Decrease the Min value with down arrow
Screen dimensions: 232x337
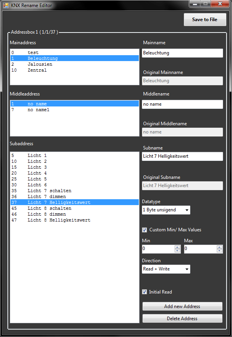tap(177, 251)
